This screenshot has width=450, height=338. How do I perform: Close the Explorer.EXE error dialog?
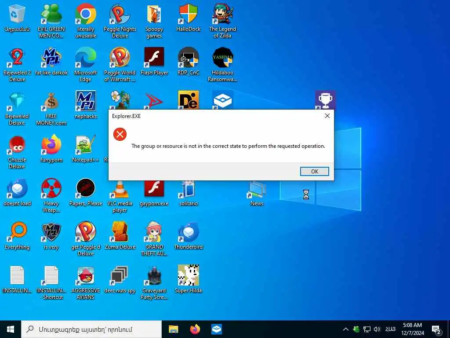[327, 116]
